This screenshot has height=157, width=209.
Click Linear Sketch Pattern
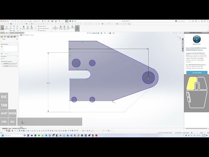[x=43, y=28]
